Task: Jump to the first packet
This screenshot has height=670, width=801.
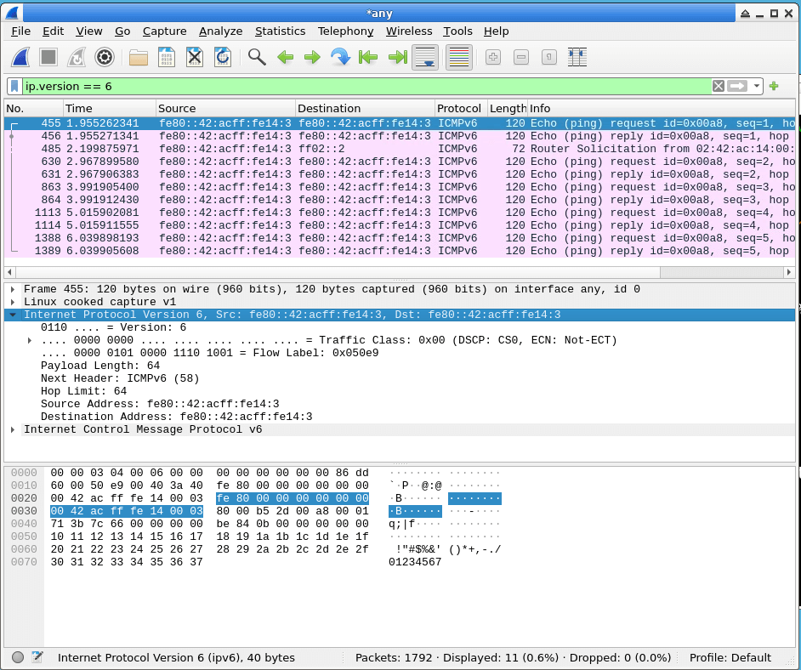Action: 368,57
